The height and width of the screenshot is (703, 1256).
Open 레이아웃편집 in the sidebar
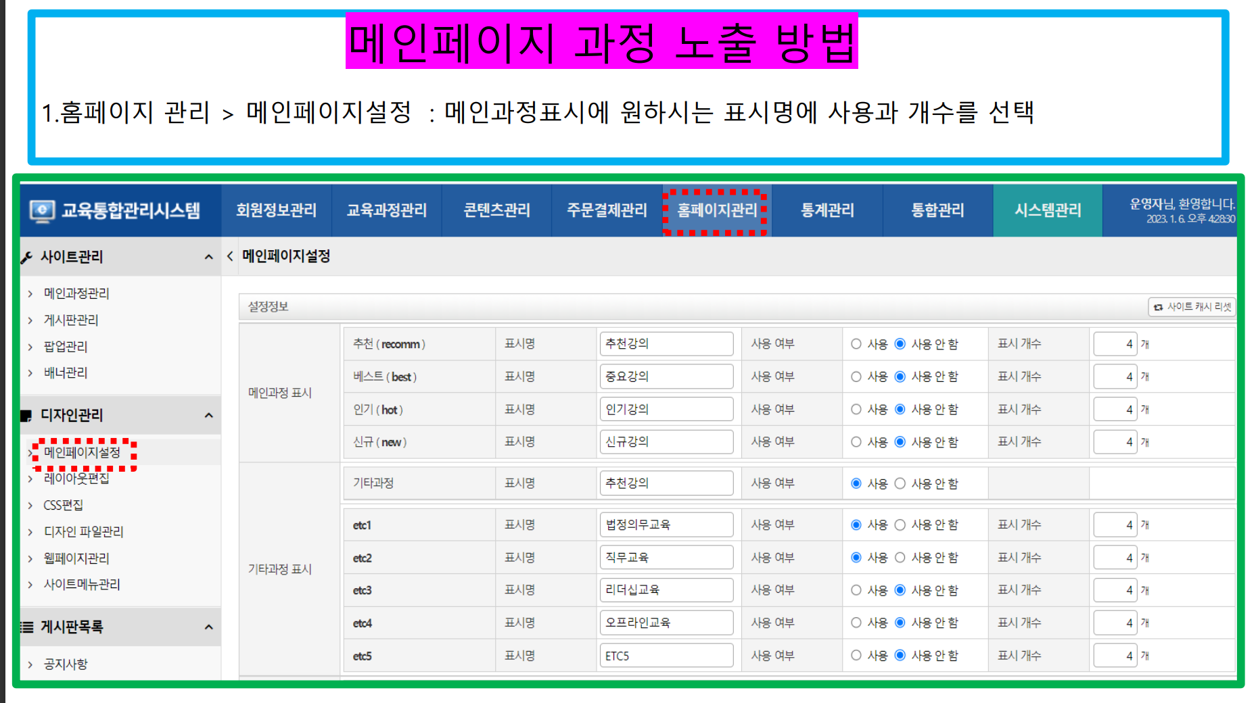tap(76, 479)
